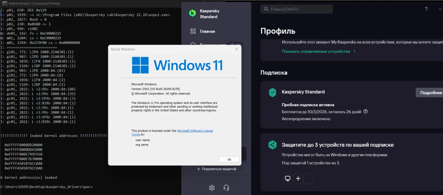
Task: Click the 'Пробная подписка активна' text
Action: pos(308,105)
